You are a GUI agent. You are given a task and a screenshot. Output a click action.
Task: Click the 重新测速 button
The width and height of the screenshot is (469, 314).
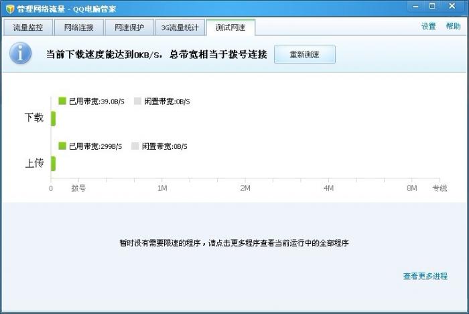(305, 54)
